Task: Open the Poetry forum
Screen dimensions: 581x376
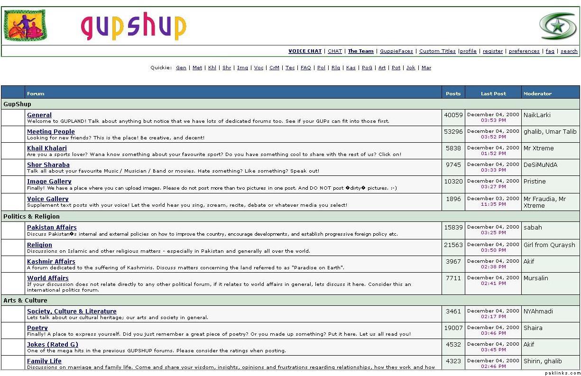Action: pyautogui.click(x=37, y=328)
